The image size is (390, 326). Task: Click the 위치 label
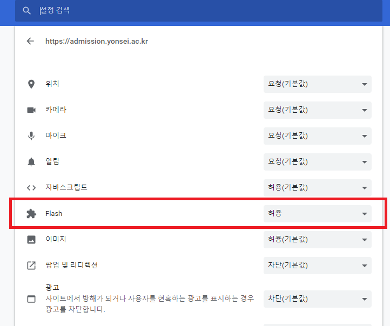point(52,84)
